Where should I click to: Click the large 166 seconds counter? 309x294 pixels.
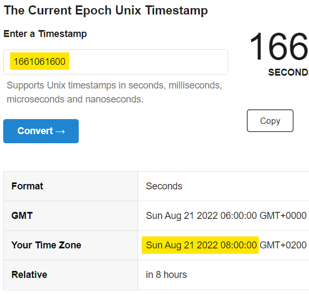(x=279, y=47)
